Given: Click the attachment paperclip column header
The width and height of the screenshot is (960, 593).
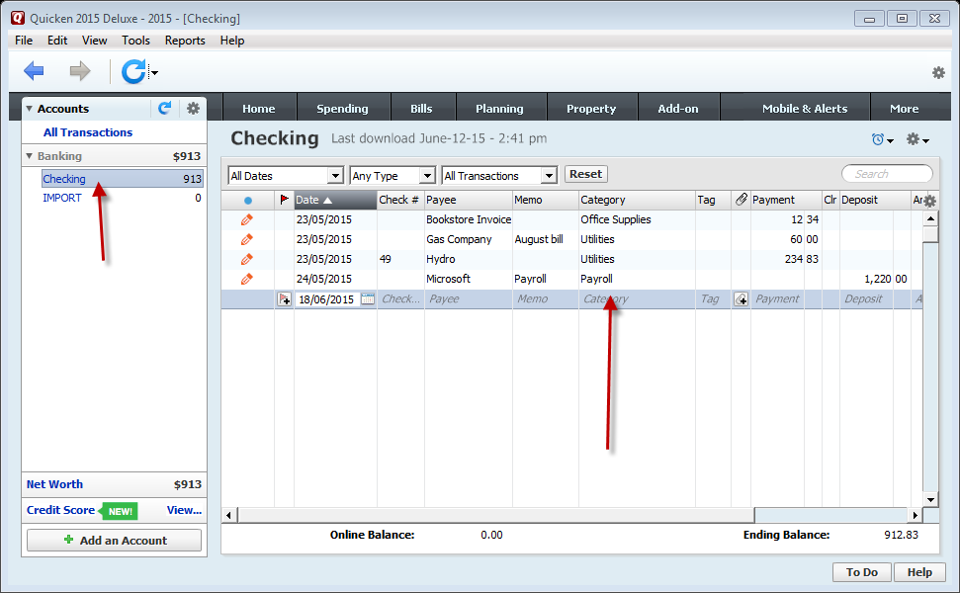Looking at the screenshot, I should (x=741, y=200).
